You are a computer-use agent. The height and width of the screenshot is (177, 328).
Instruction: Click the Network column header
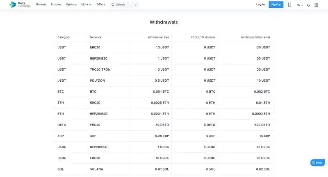(x=96, y=37)
